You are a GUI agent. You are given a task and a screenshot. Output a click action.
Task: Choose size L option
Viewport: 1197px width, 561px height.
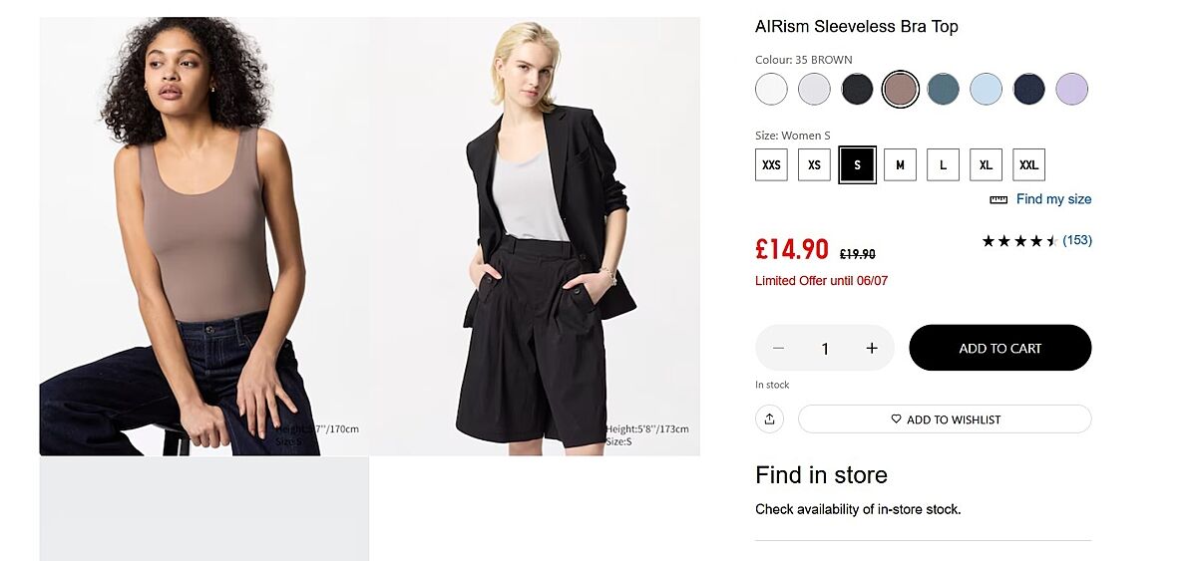pos(943,164)
